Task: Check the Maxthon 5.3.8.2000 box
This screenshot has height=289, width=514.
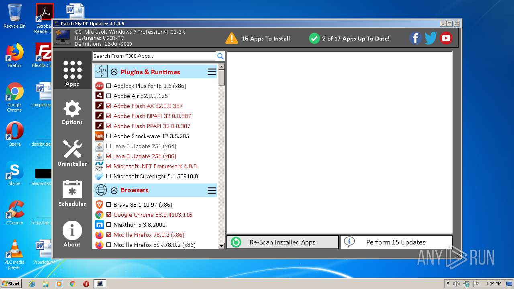Action: tap(108, 225)
